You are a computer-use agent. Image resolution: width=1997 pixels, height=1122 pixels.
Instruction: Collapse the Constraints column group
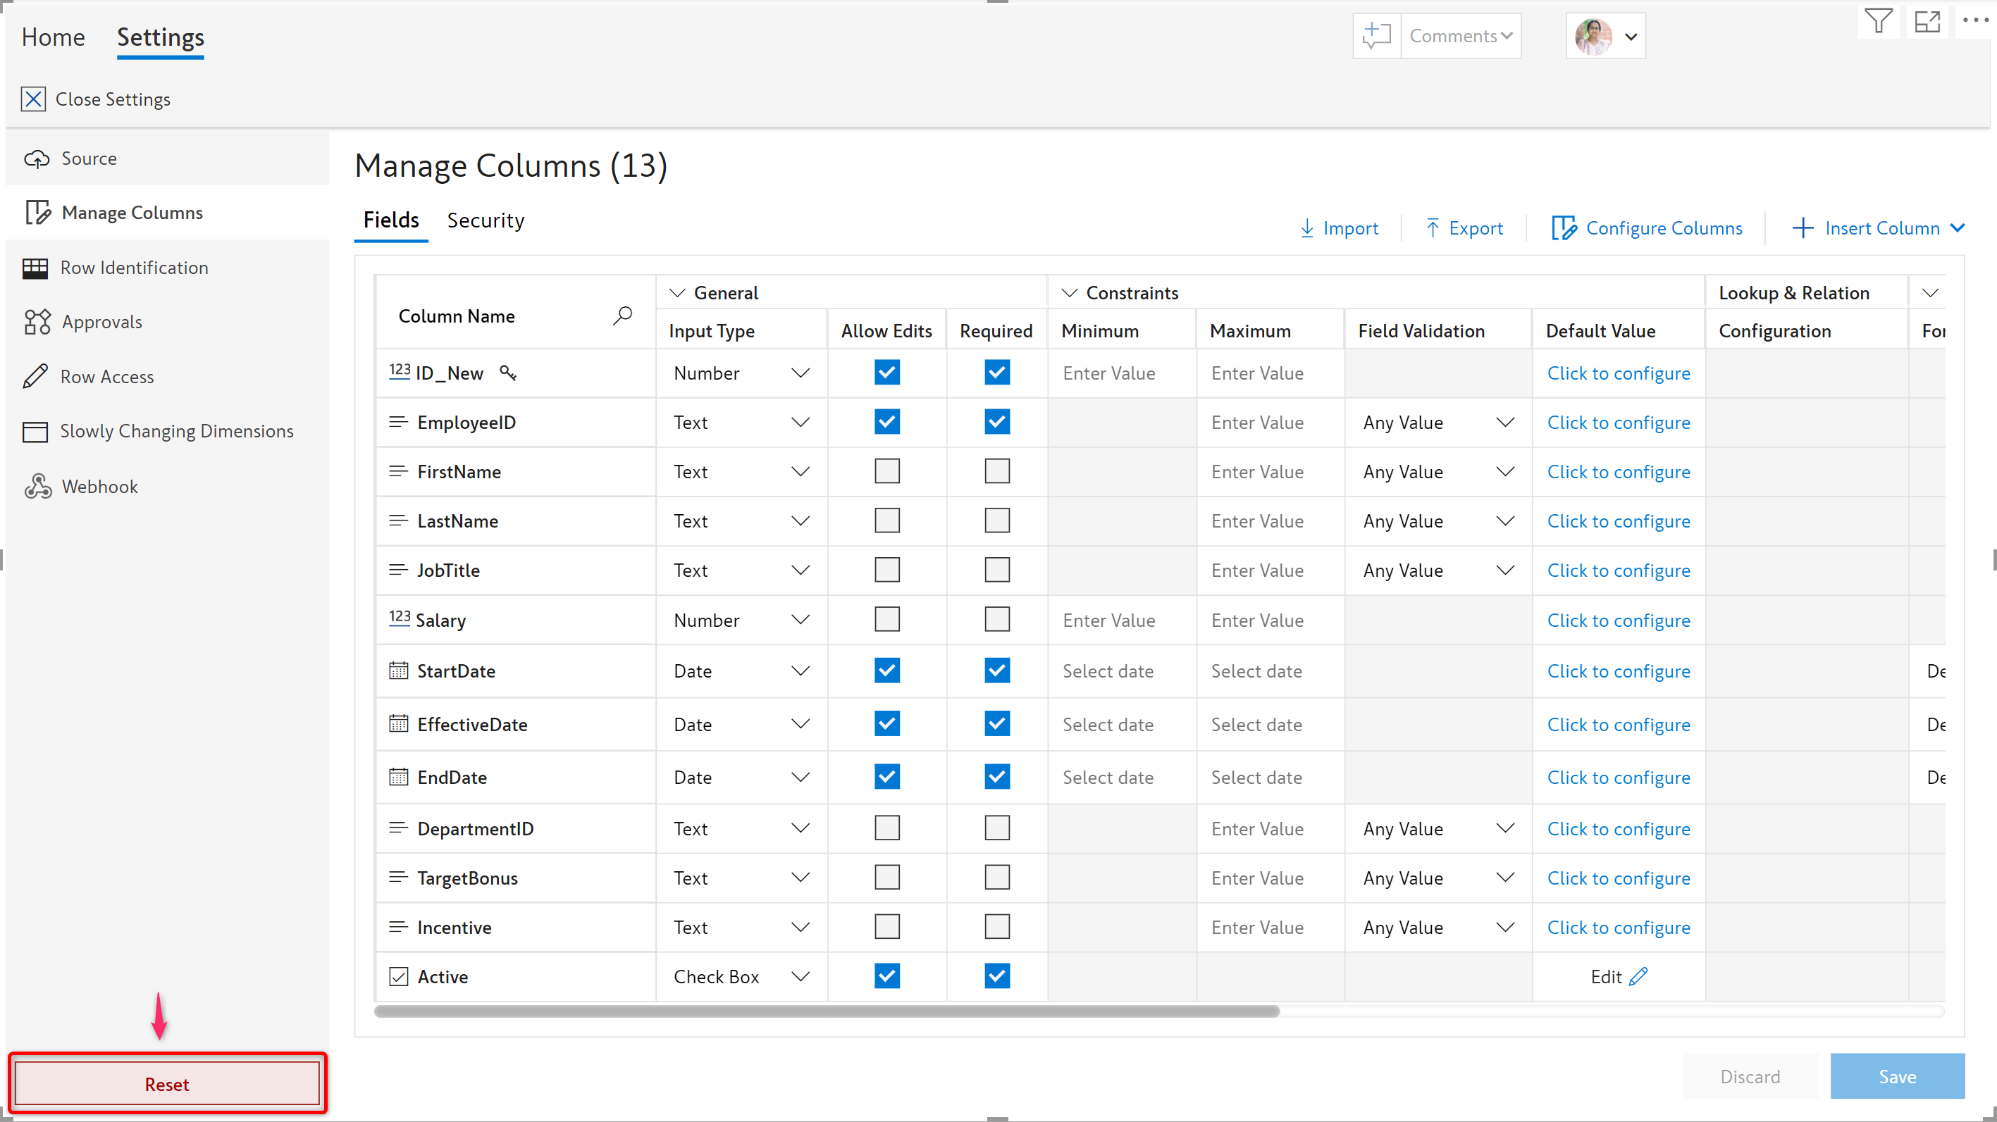(x=1070, y=293)
